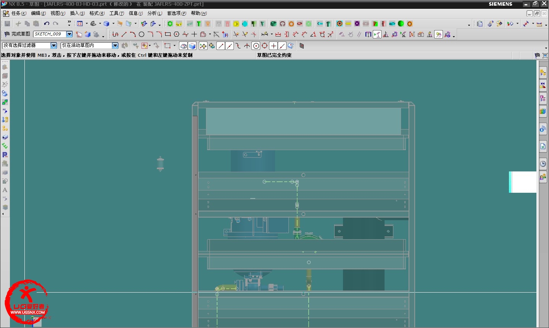The image size is (549, 328).
Task: Select the Line sketch tool
Action: pyautogui.click(x=124, y=34)
